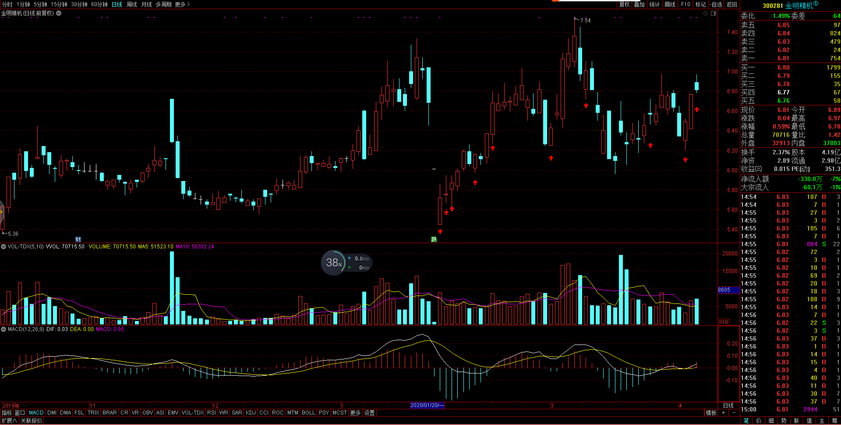The height and width of the screenshot is (425, 841).
Task: Click the circled 1 beside stock name
Action: [x=816, y=4]
